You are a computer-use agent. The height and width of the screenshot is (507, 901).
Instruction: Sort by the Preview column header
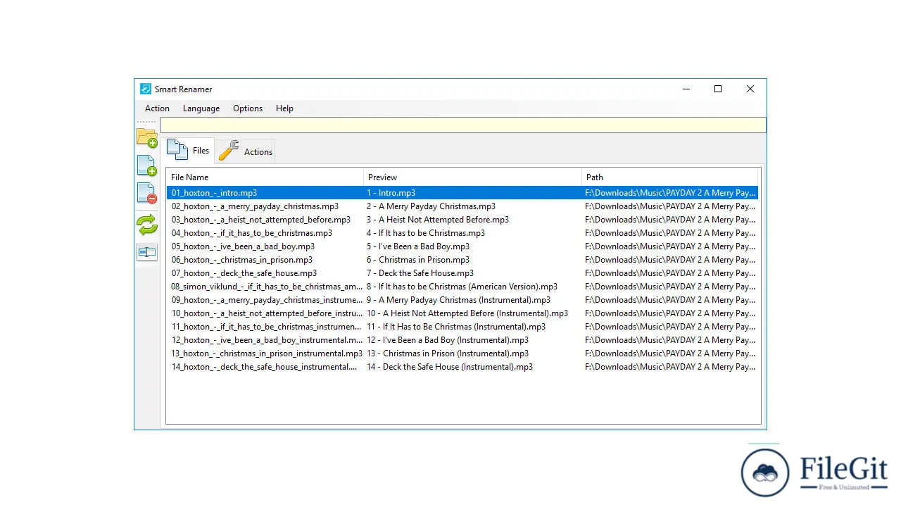point(472,177)
